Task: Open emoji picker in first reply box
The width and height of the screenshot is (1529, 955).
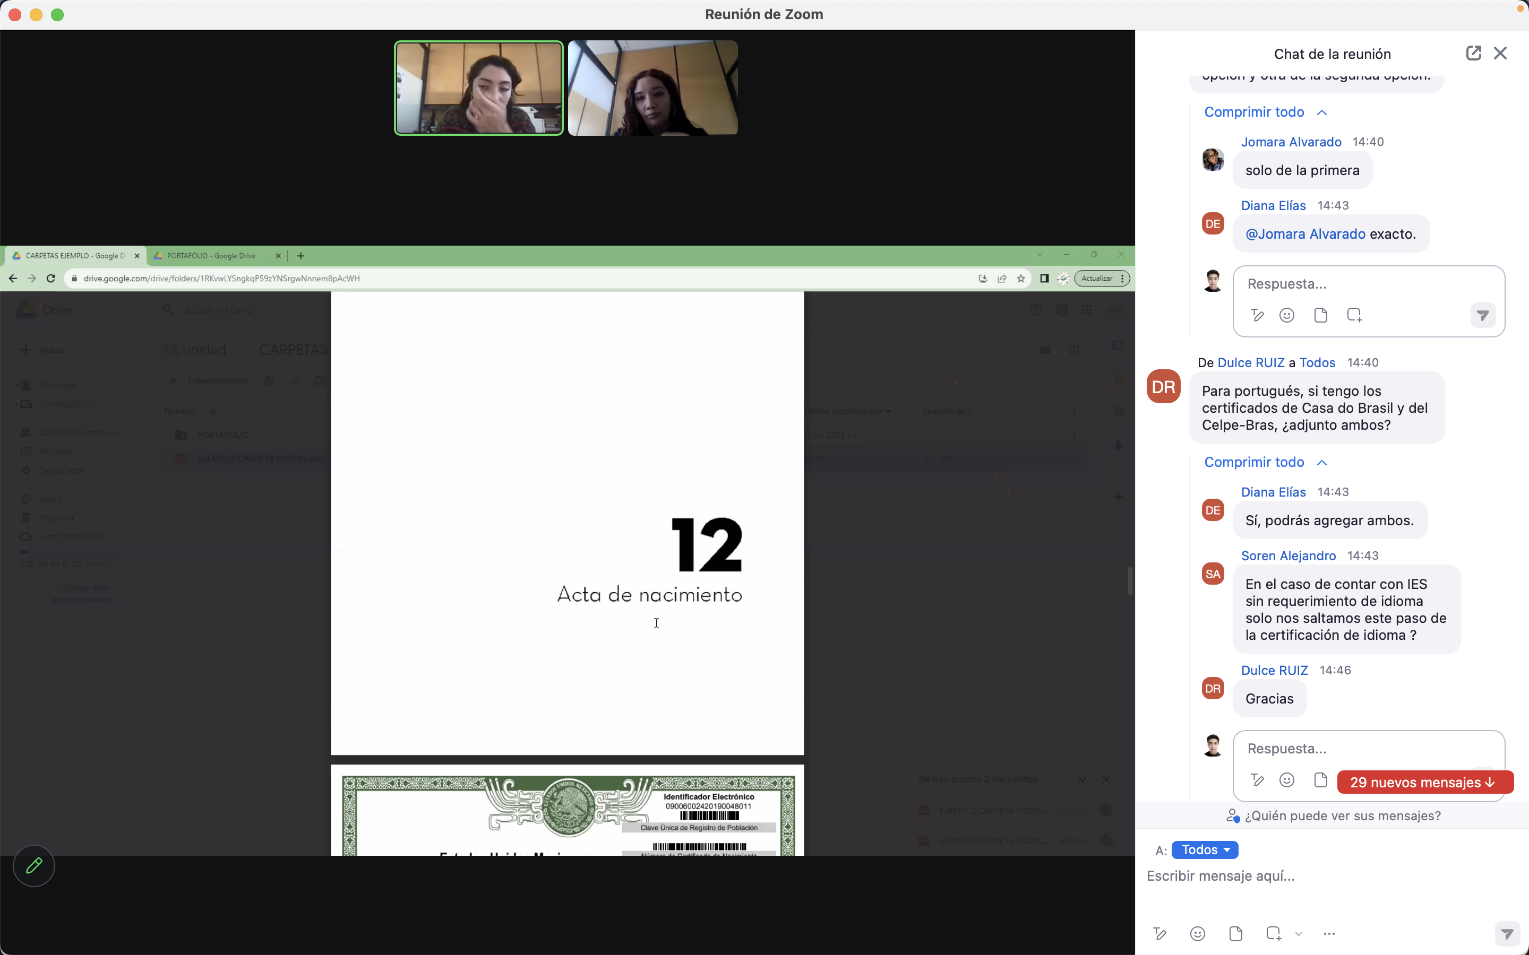Action: (x=1286, y=315)
